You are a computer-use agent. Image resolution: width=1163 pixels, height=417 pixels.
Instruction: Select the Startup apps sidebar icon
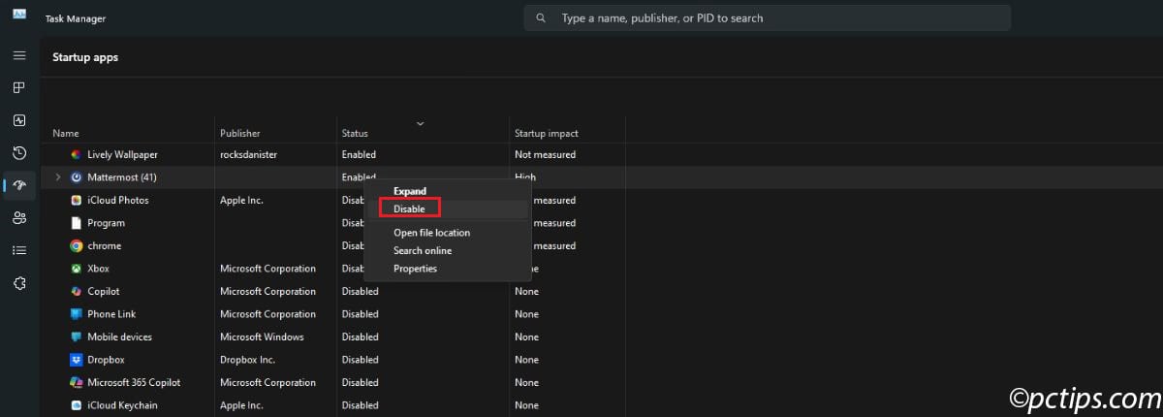19,184
